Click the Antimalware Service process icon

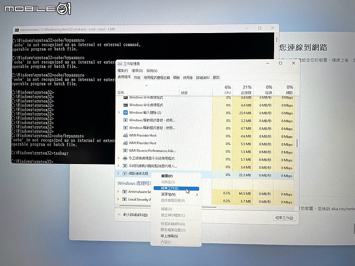(125, 192)
